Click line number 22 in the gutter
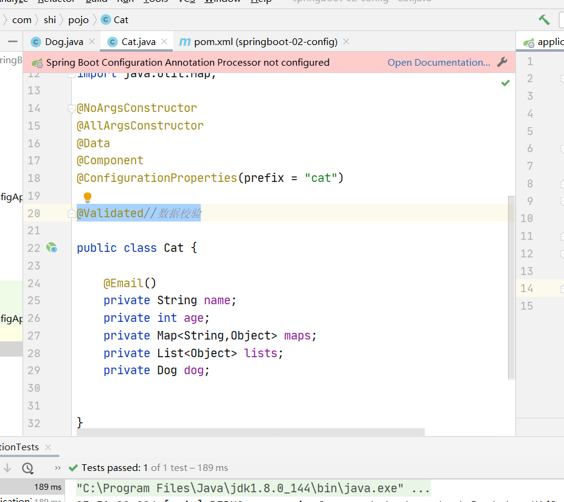564x502 pixels. pos(34,248)
